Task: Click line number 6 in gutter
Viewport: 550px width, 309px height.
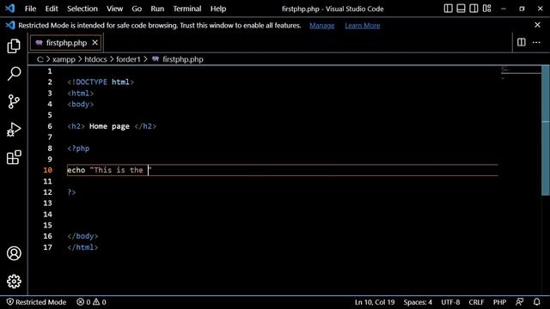Action: tap(50, 126)
